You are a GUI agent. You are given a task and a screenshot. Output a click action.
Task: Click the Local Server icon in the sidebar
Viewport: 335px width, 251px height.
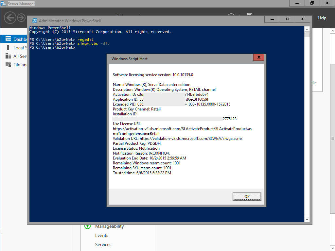pyautogui.click(x=7, y=47)
